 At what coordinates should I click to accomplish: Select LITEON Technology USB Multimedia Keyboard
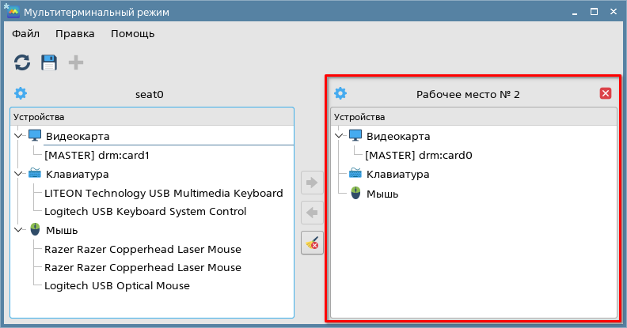[x=163, y=193]
